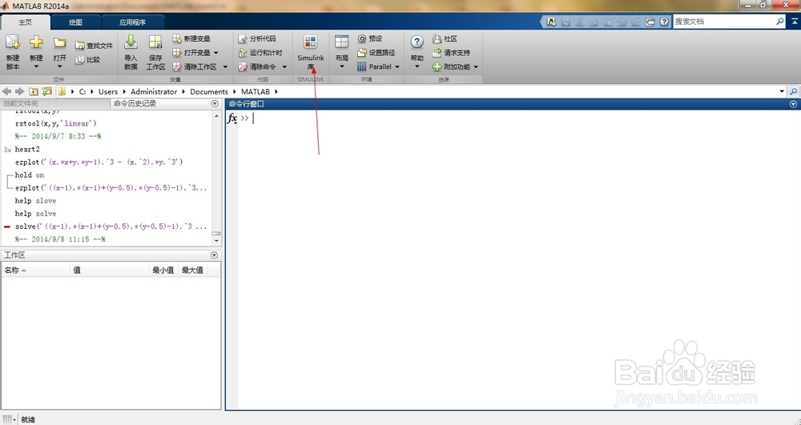This screenshot has width=801, height=425.
Task: Click the MATLAB folder in the path
Action: [x=256, y=91]
